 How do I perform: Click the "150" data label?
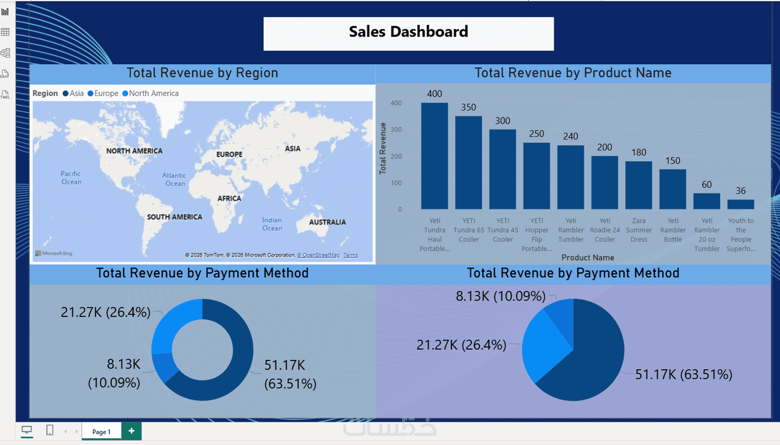click(673, 161)
